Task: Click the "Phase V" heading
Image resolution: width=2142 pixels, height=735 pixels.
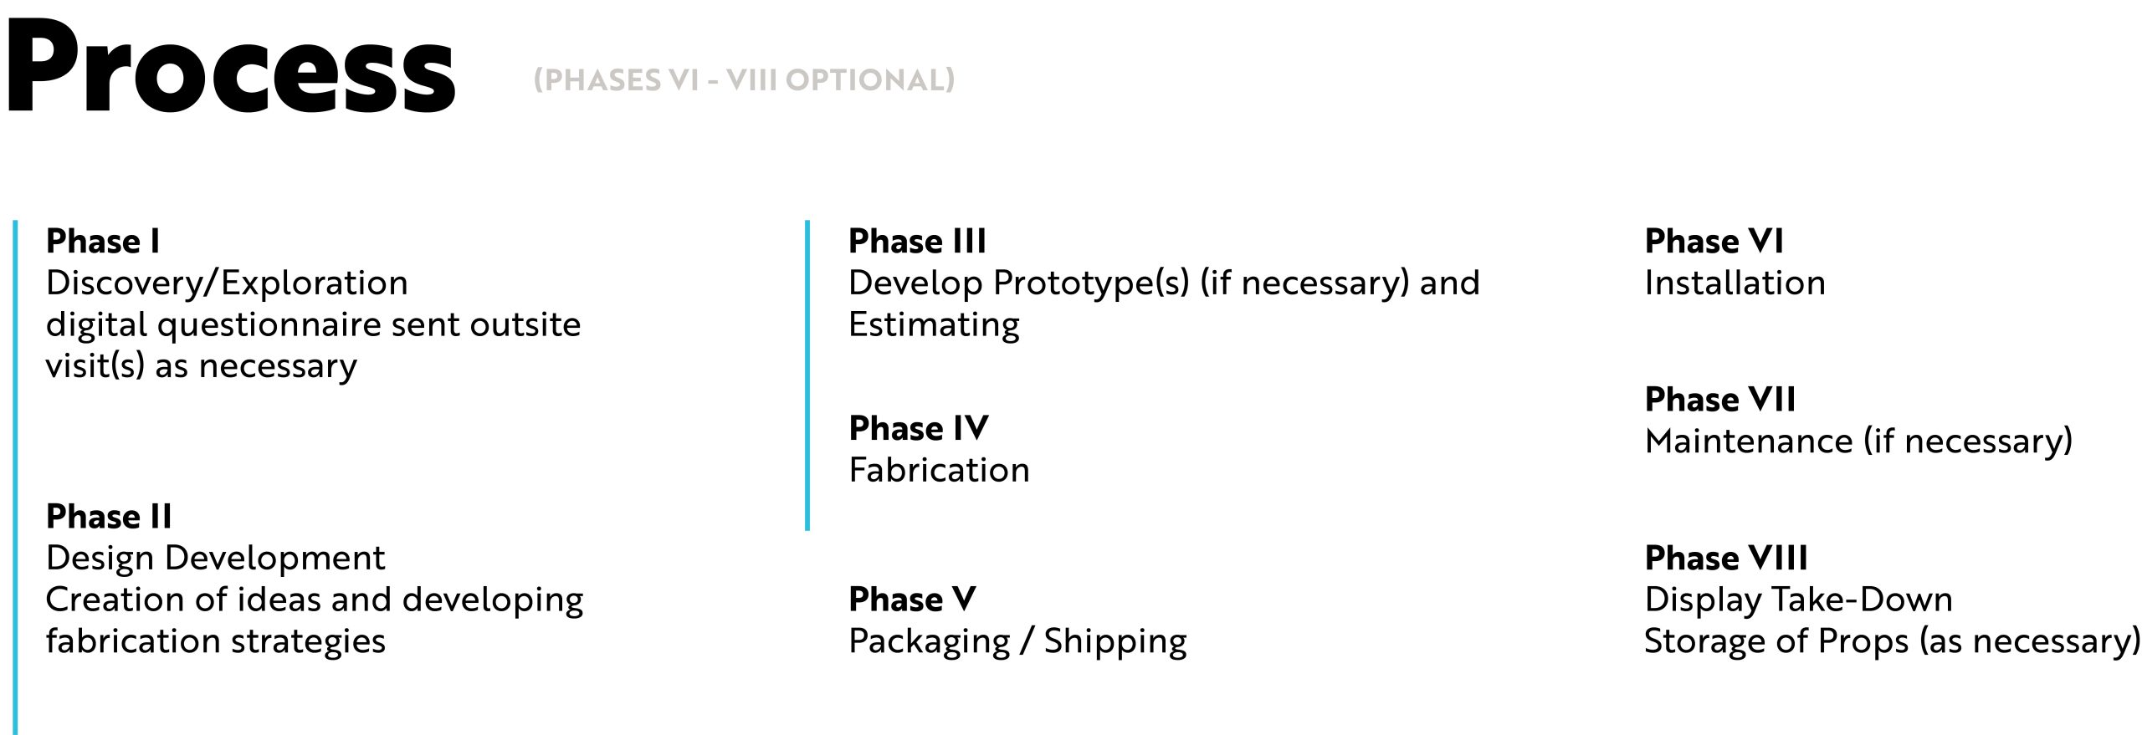Action: pos(912,600)
